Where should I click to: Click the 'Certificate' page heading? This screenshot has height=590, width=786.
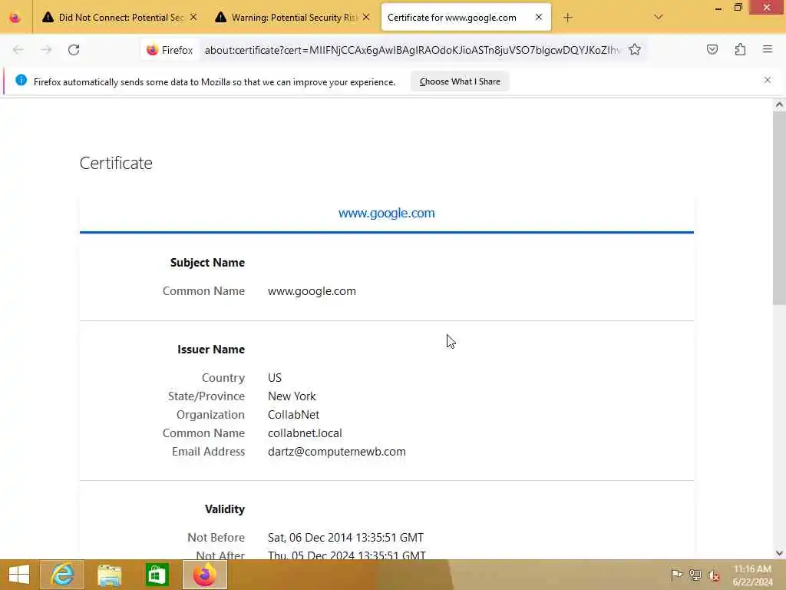coord(116,163)
